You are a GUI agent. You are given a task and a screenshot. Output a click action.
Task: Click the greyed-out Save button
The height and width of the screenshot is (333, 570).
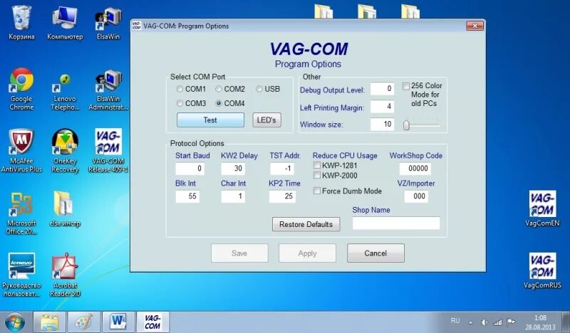pyautogui.click(x=239, y=253)
